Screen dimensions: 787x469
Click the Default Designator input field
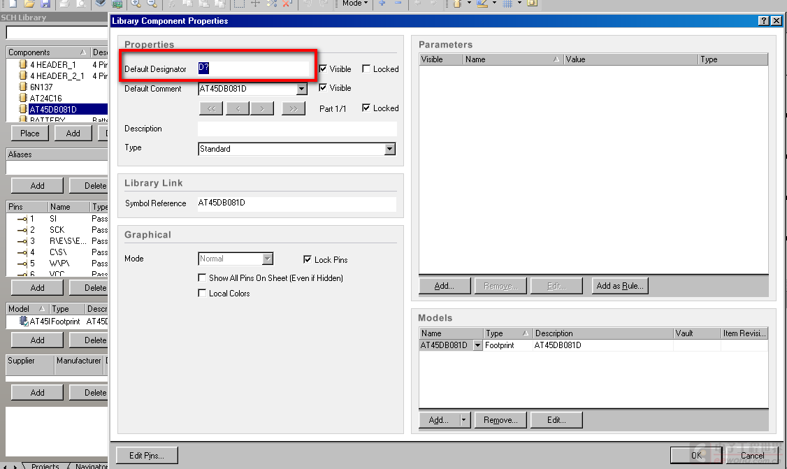click(254, 68)
